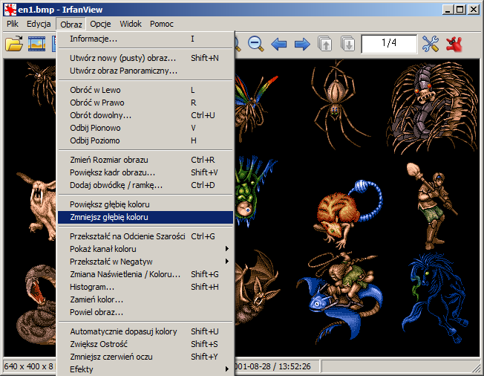
Task: Open the Widok menu
Action: click(131, 24)
